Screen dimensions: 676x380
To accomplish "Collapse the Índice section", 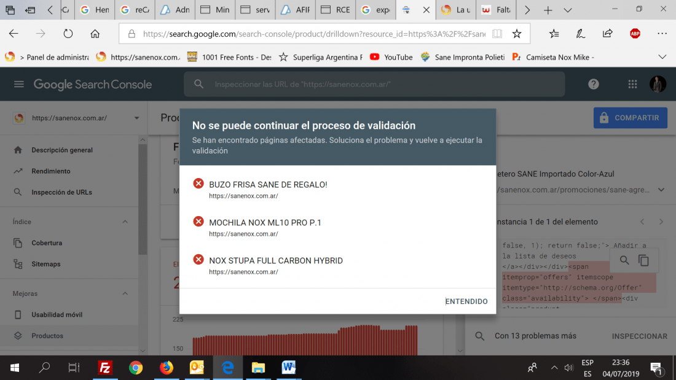I will [x=125, y=222].
